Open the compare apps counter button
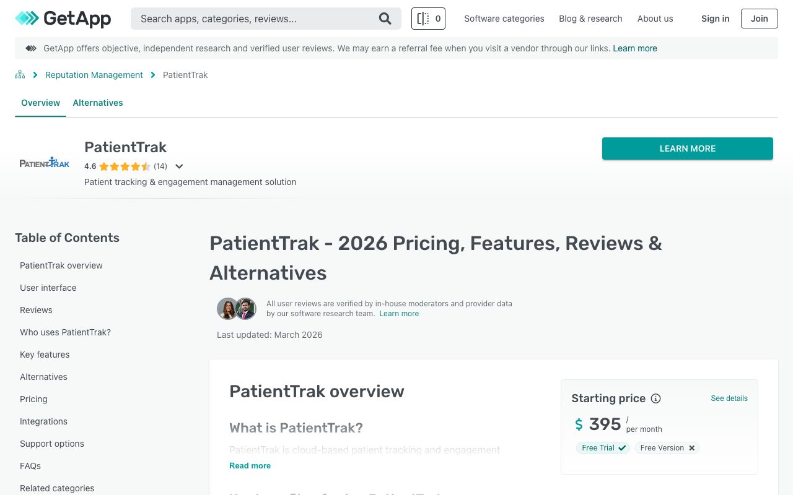Screen dimensions: 793x495 (x=428, y=19)
